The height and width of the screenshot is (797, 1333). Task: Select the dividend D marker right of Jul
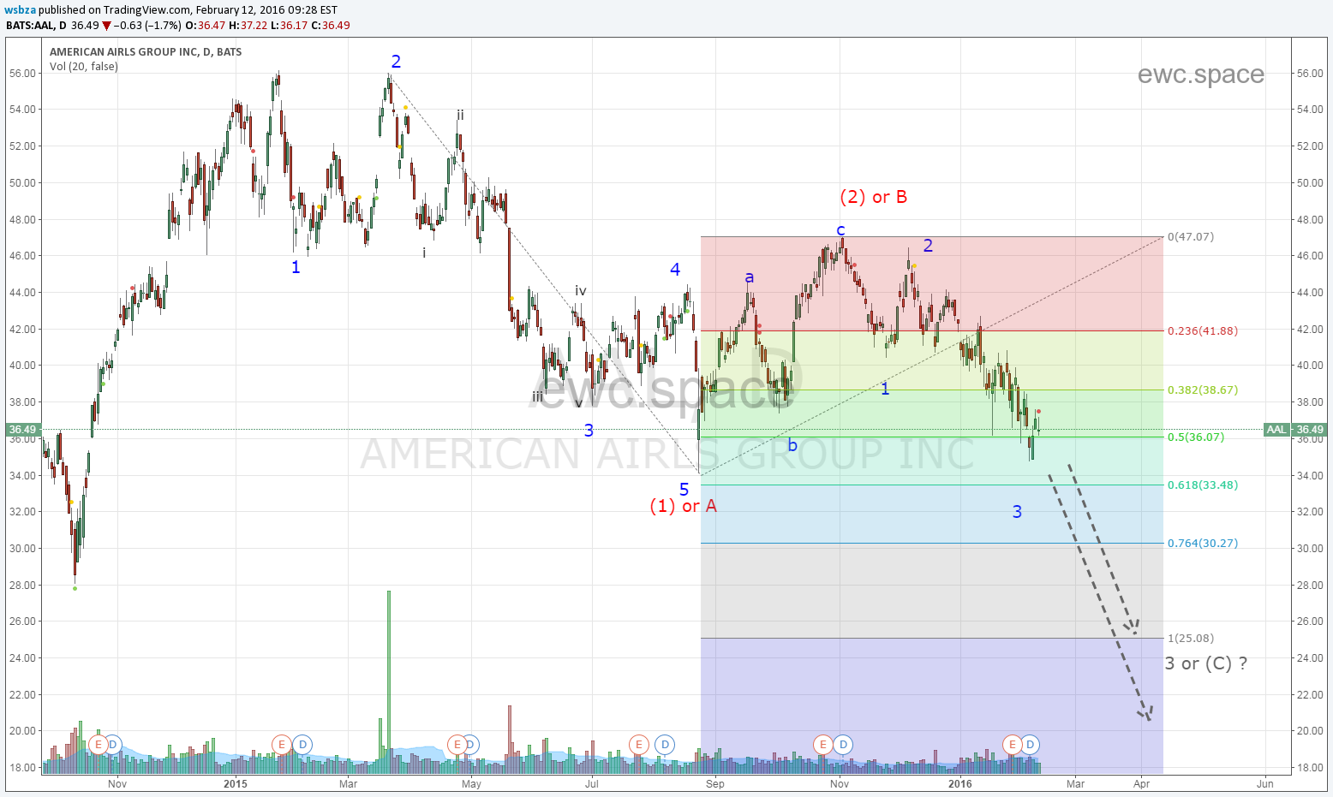click(x=665, y=745)
